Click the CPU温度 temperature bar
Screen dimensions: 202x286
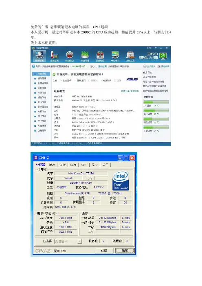click(x=156, y=102)
